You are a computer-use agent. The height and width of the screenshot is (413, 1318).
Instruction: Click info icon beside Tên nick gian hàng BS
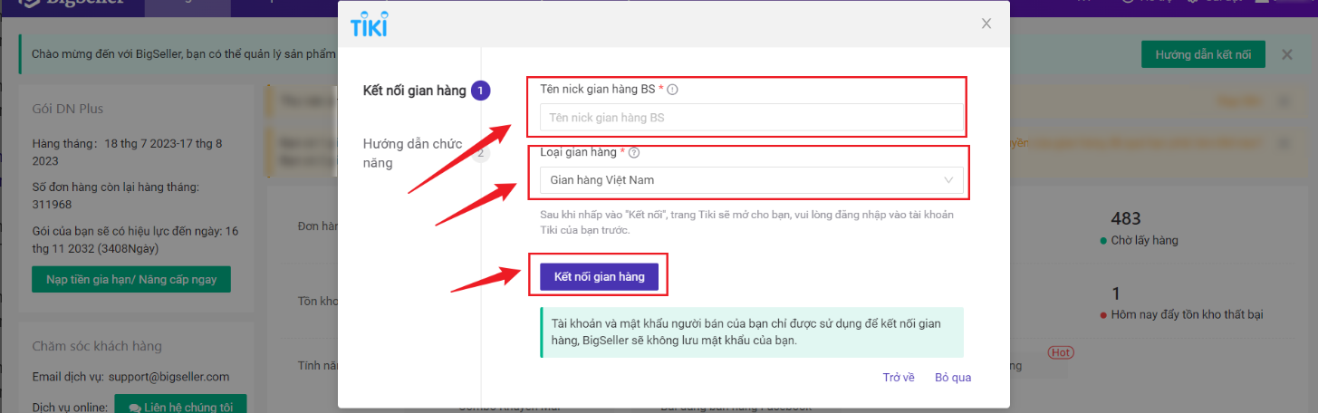tap(673, 89)
